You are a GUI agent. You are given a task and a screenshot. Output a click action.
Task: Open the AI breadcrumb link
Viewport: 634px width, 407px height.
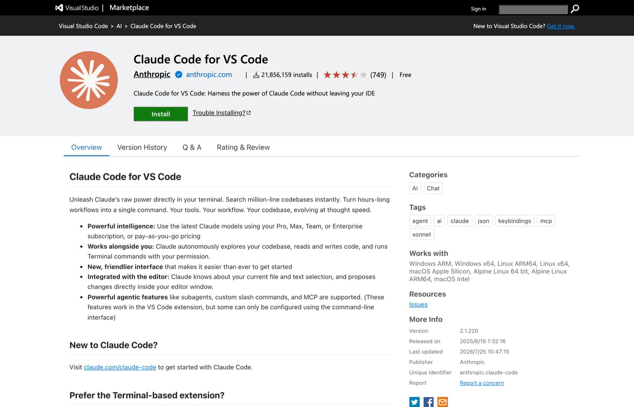click(x=119, y=26)
